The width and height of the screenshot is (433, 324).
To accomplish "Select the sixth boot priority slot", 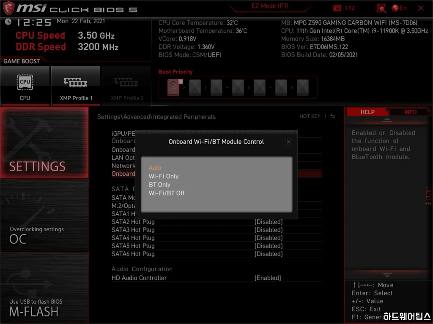I will point(281,88).
